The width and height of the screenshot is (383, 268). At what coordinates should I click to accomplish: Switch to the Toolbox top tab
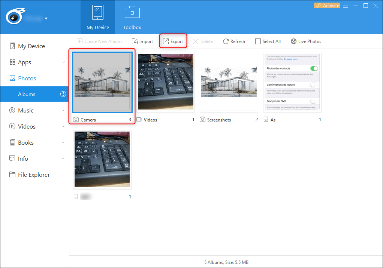(132, 17)
